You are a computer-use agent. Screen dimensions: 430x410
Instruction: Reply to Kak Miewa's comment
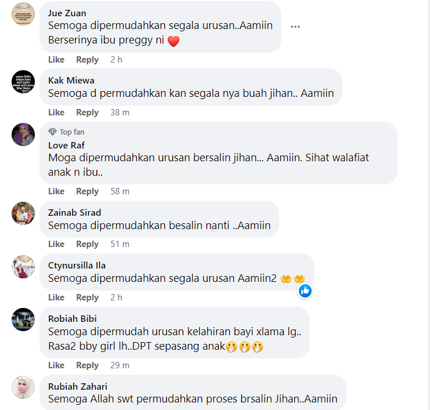coord(87,113)
